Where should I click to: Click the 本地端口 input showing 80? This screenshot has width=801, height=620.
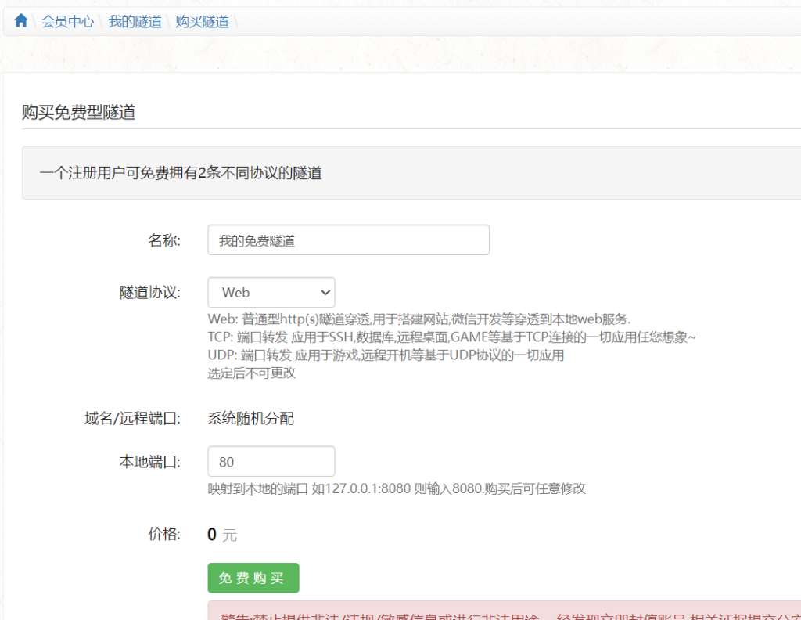coord(271,461)
